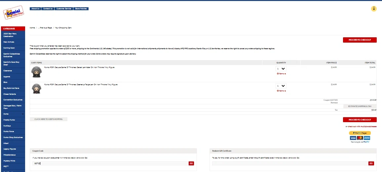Viewport: 382px width, 172px height.
Task: Select the $2.40 tax amount
Action: 374,110
